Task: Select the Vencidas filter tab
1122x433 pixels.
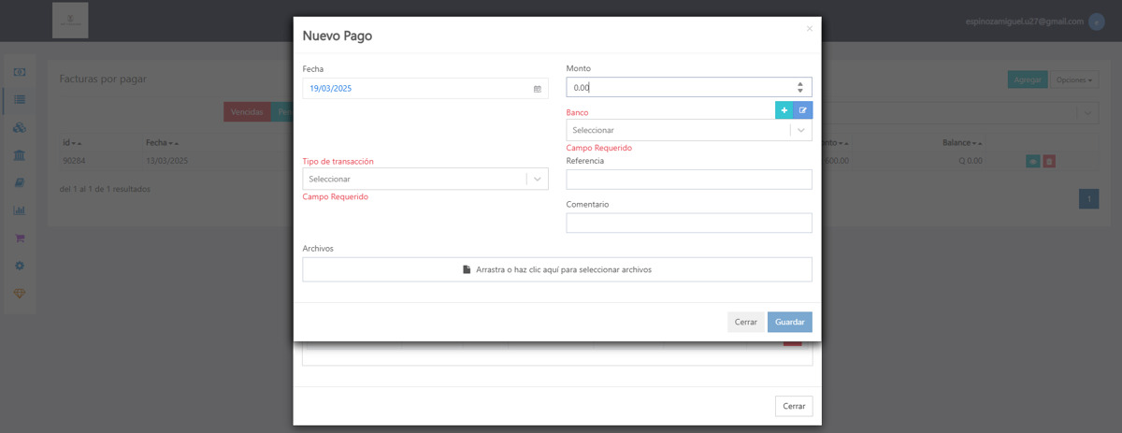Action: (247, 112)
